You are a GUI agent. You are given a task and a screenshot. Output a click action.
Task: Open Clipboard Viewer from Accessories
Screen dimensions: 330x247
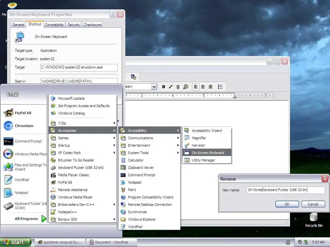(x=150, y=168)
